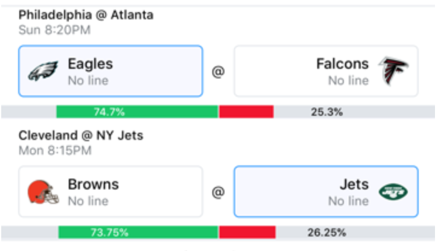Screen dimensions: 438x251
Task: Click the 73.75% green pick bar
Action: pyautogui.click(x=138, y=232)
